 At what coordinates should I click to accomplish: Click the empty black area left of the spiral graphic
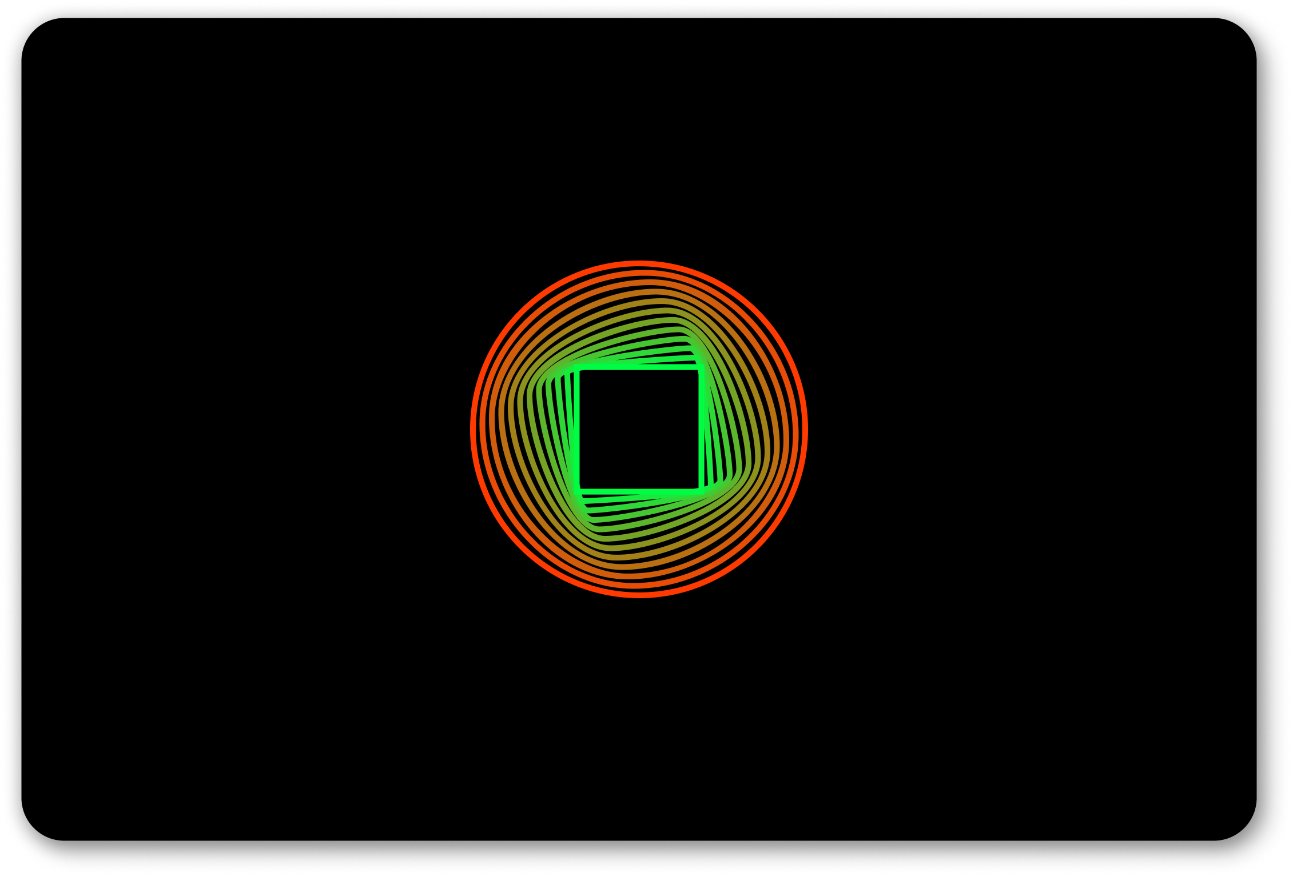click(x=240, y=429)
